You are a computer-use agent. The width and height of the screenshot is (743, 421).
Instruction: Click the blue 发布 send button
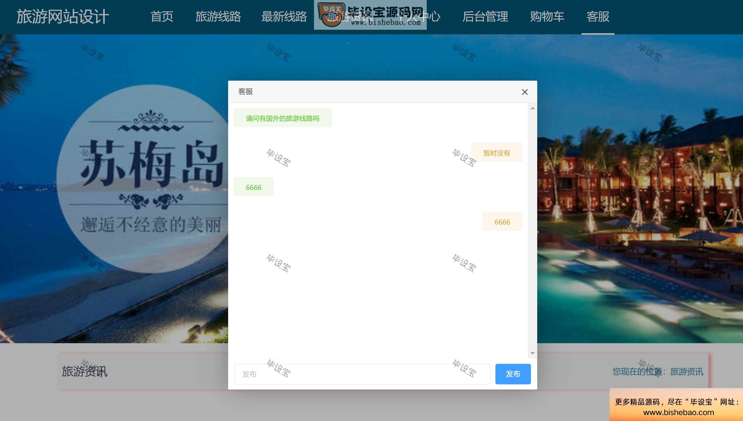513,374
